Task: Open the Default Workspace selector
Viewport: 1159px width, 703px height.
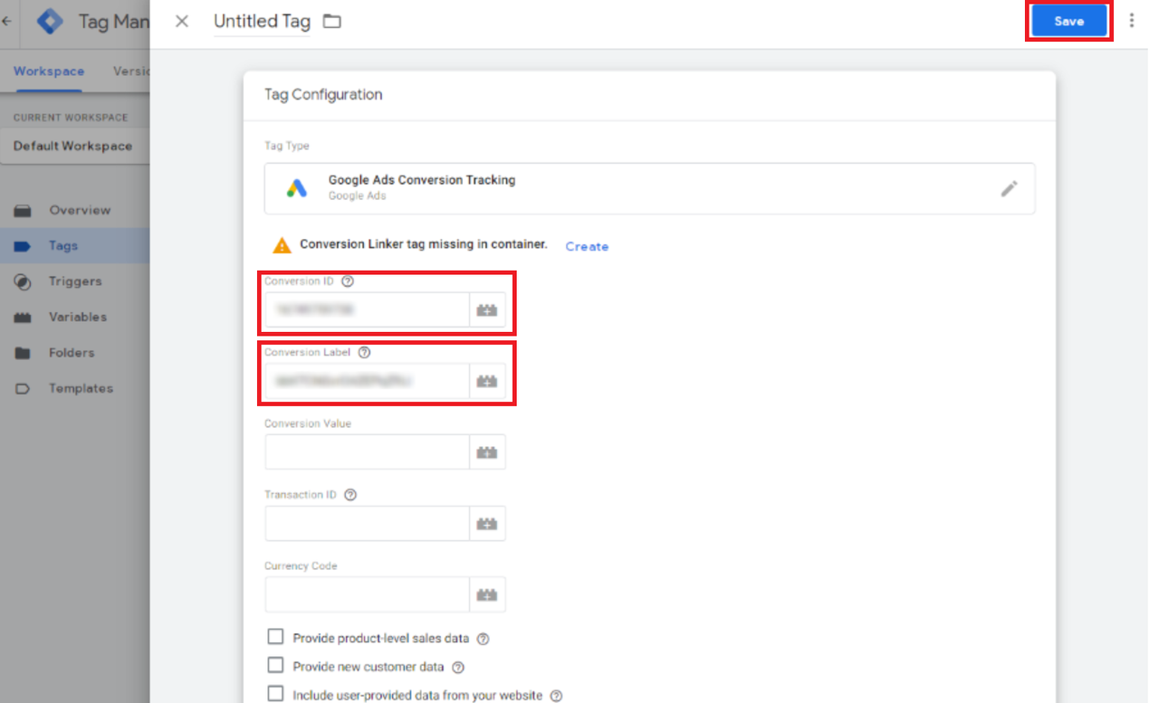Action: [74, 146]
